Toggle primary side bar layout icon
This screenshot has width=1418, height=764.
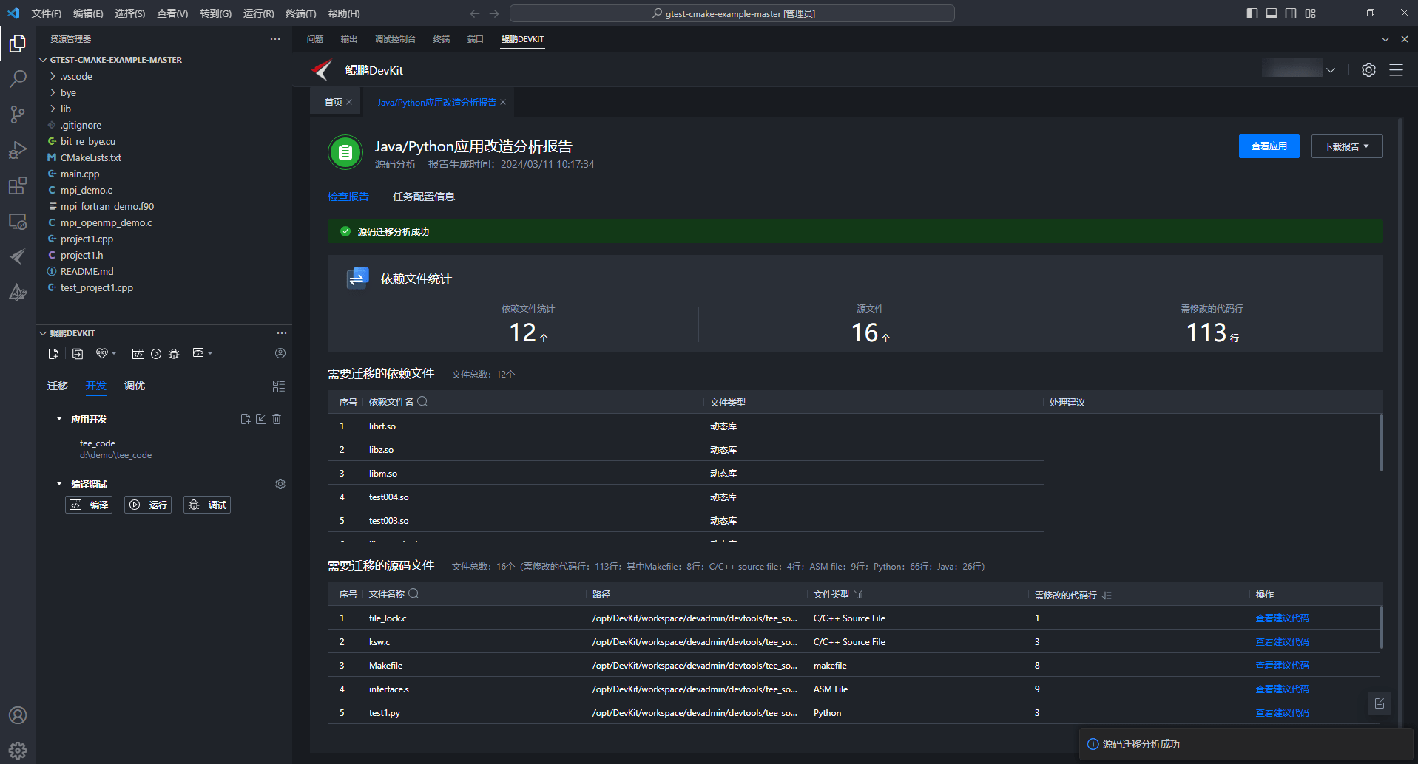tap(1252, 13)
